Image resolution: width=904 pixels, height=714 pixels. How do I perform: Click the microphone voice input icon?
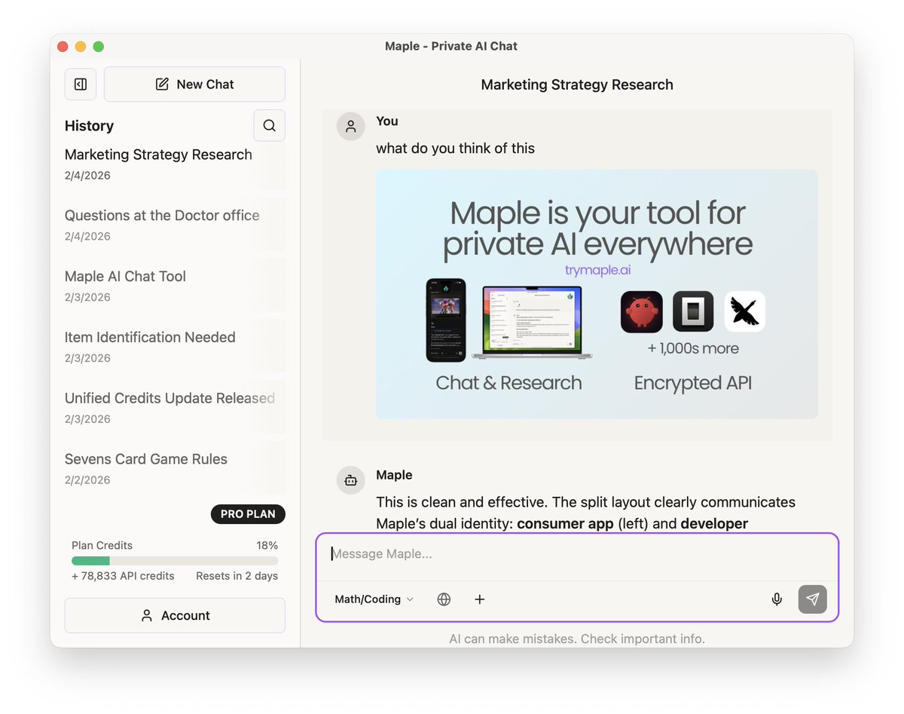pyautogui.click(x=777, y=599)
